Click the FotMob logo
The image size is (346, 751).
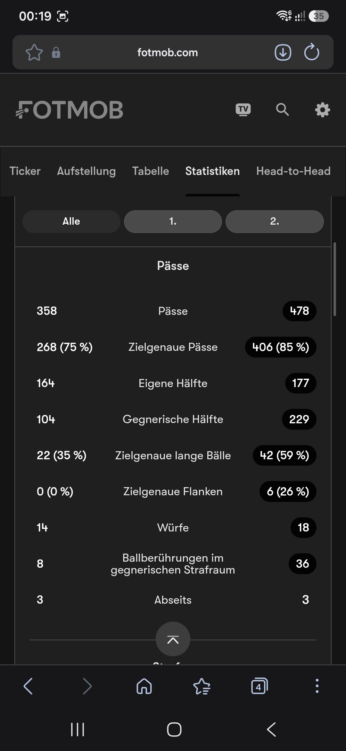(x=70, y=110)
